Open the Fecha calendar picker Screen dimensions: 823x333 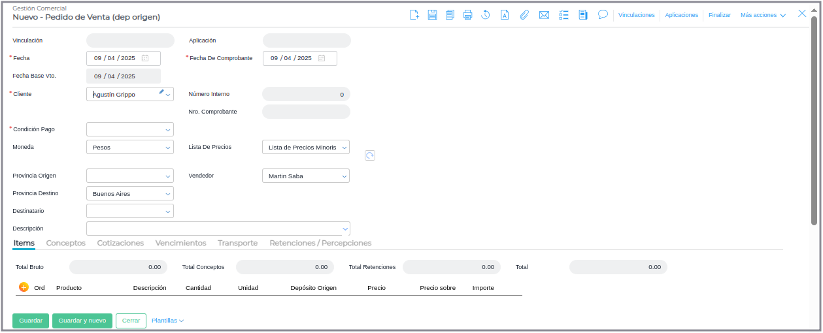click(x=145, y=58)
